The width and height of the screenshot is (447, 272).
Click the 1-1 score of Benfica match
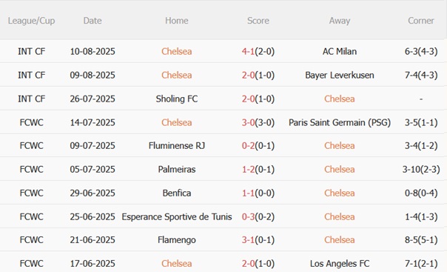pos(248,193)
